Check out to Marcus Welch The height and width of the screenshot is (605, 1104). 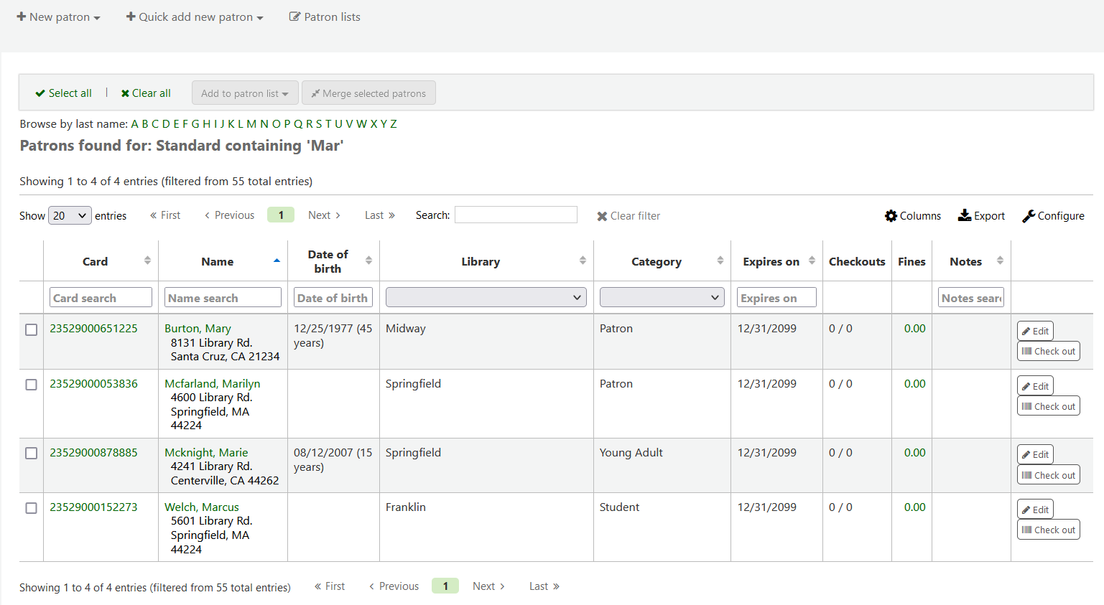tap(1048, 530)
